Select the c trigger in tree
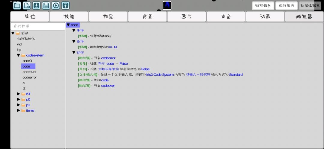 24,83
